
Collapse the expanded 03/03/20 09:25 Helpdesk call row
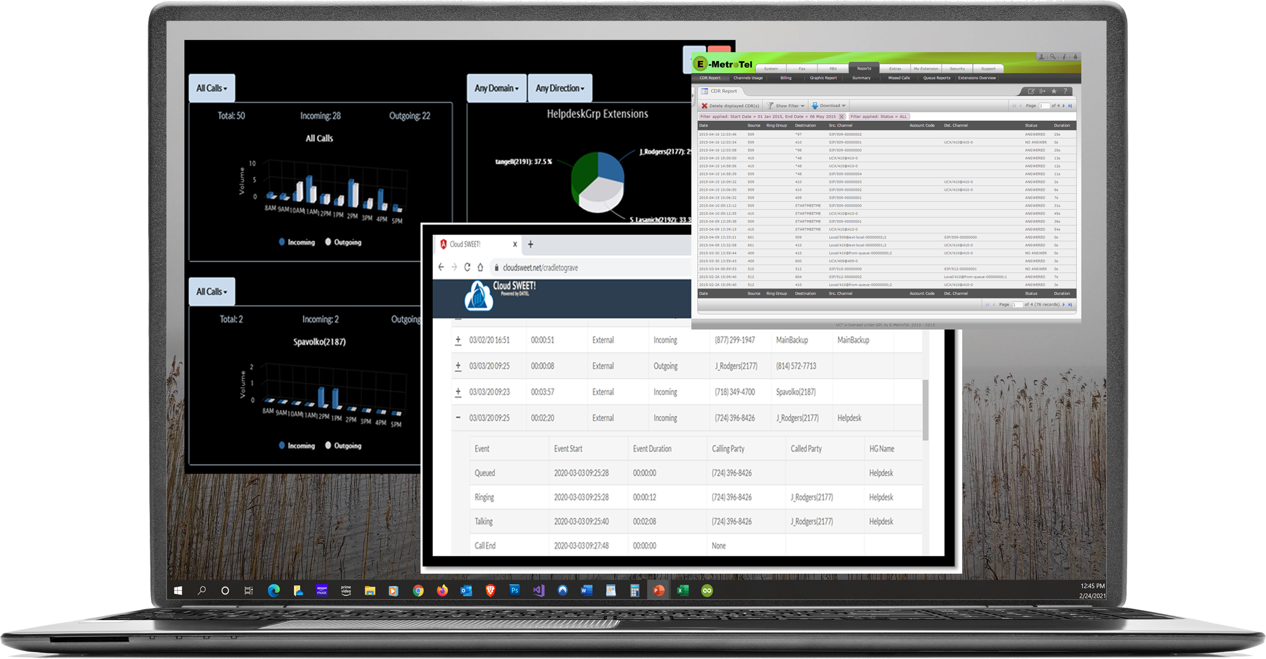point(458,417)
